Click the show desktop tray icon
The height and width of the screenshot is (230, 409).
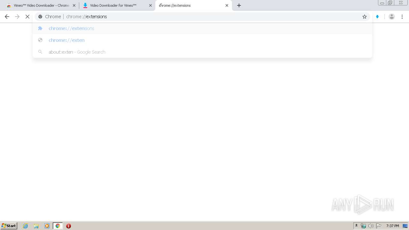tap(405, 226)
